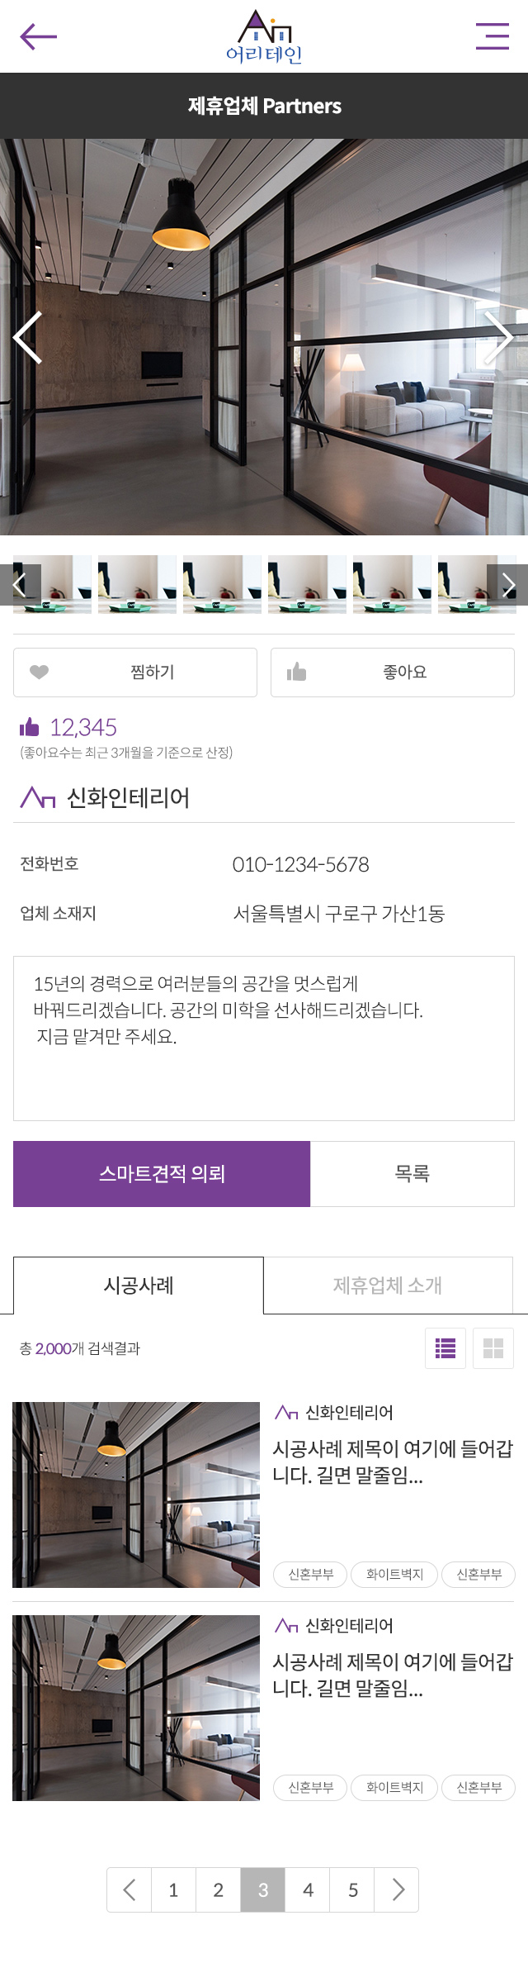Move thumbnail strip left with small arrow
The height and width of the screenshot is (1982, 528).
(x=20, y=585)
